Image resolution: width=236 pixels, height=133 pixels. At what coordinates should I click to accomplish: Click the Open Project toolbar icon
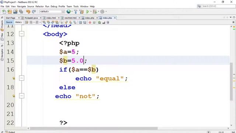(x=15, y=11)
